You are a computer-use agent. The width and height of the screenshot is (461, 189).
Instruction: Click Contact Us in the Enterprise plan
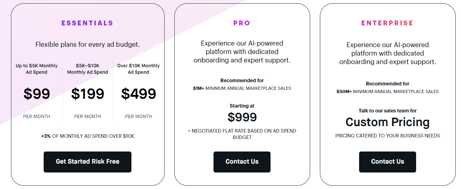(387, 162)
